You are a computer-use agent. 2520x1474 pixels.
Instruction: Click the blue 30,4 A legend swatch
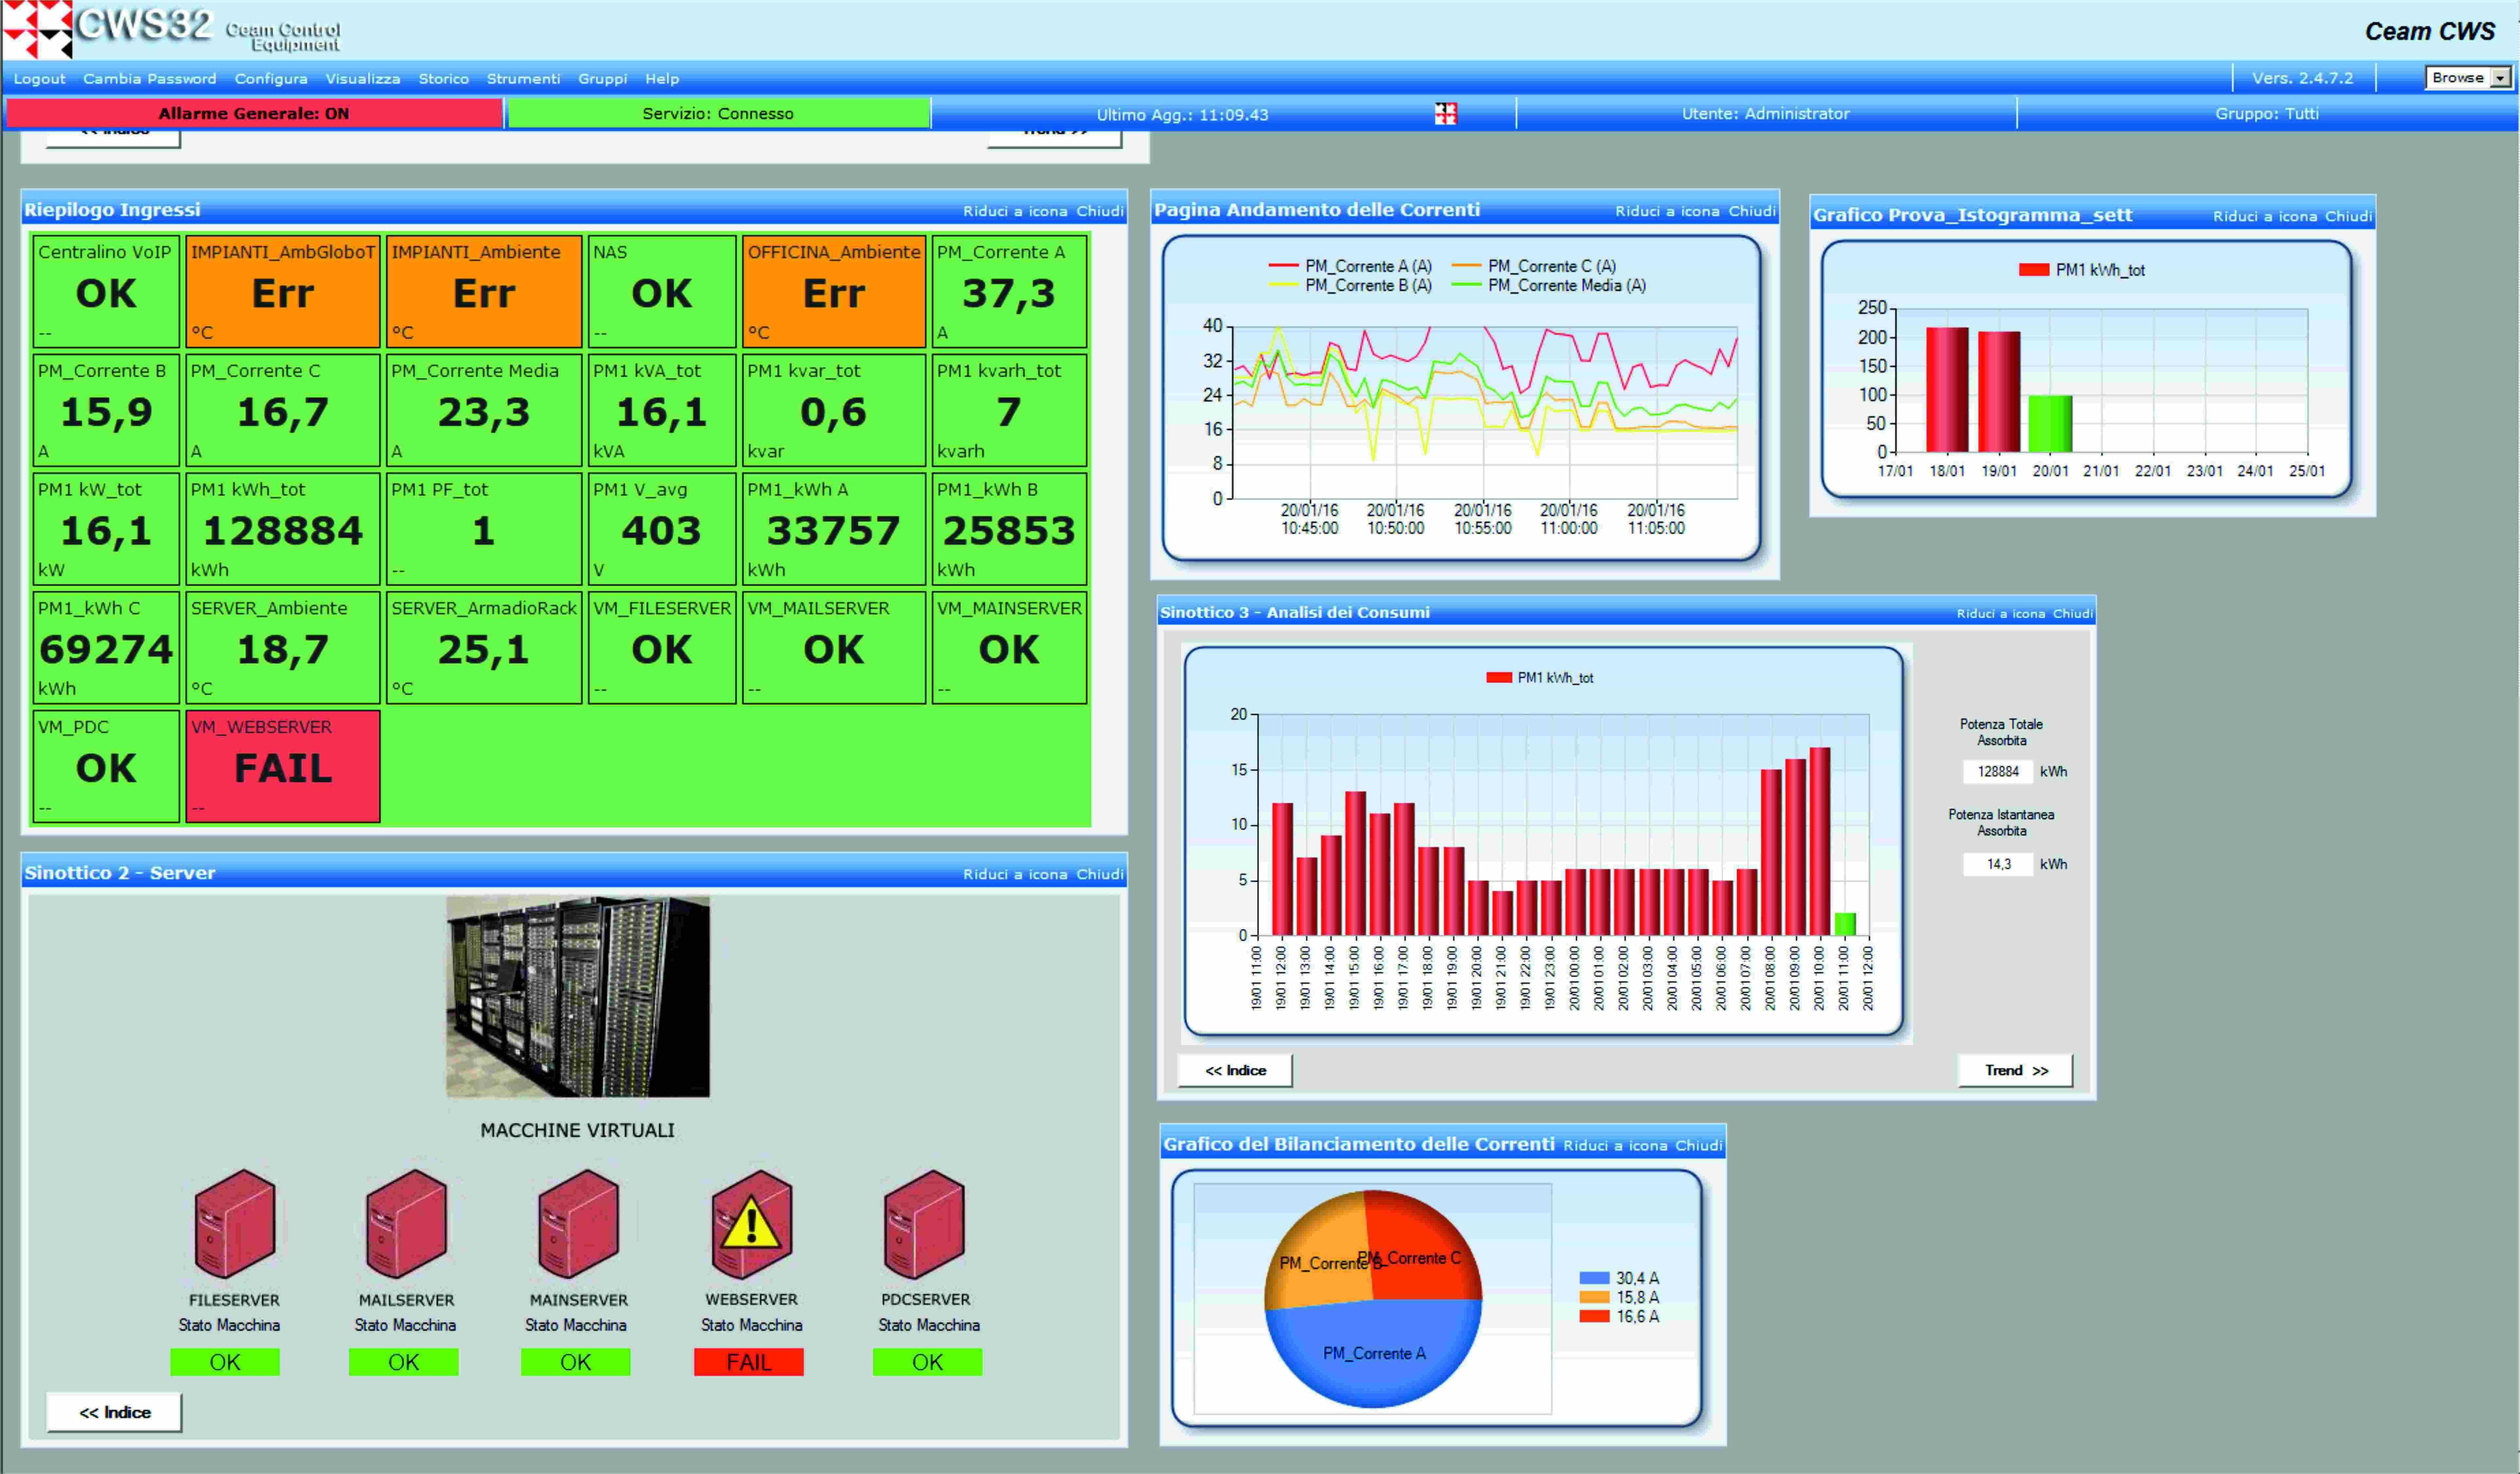1594,1278
